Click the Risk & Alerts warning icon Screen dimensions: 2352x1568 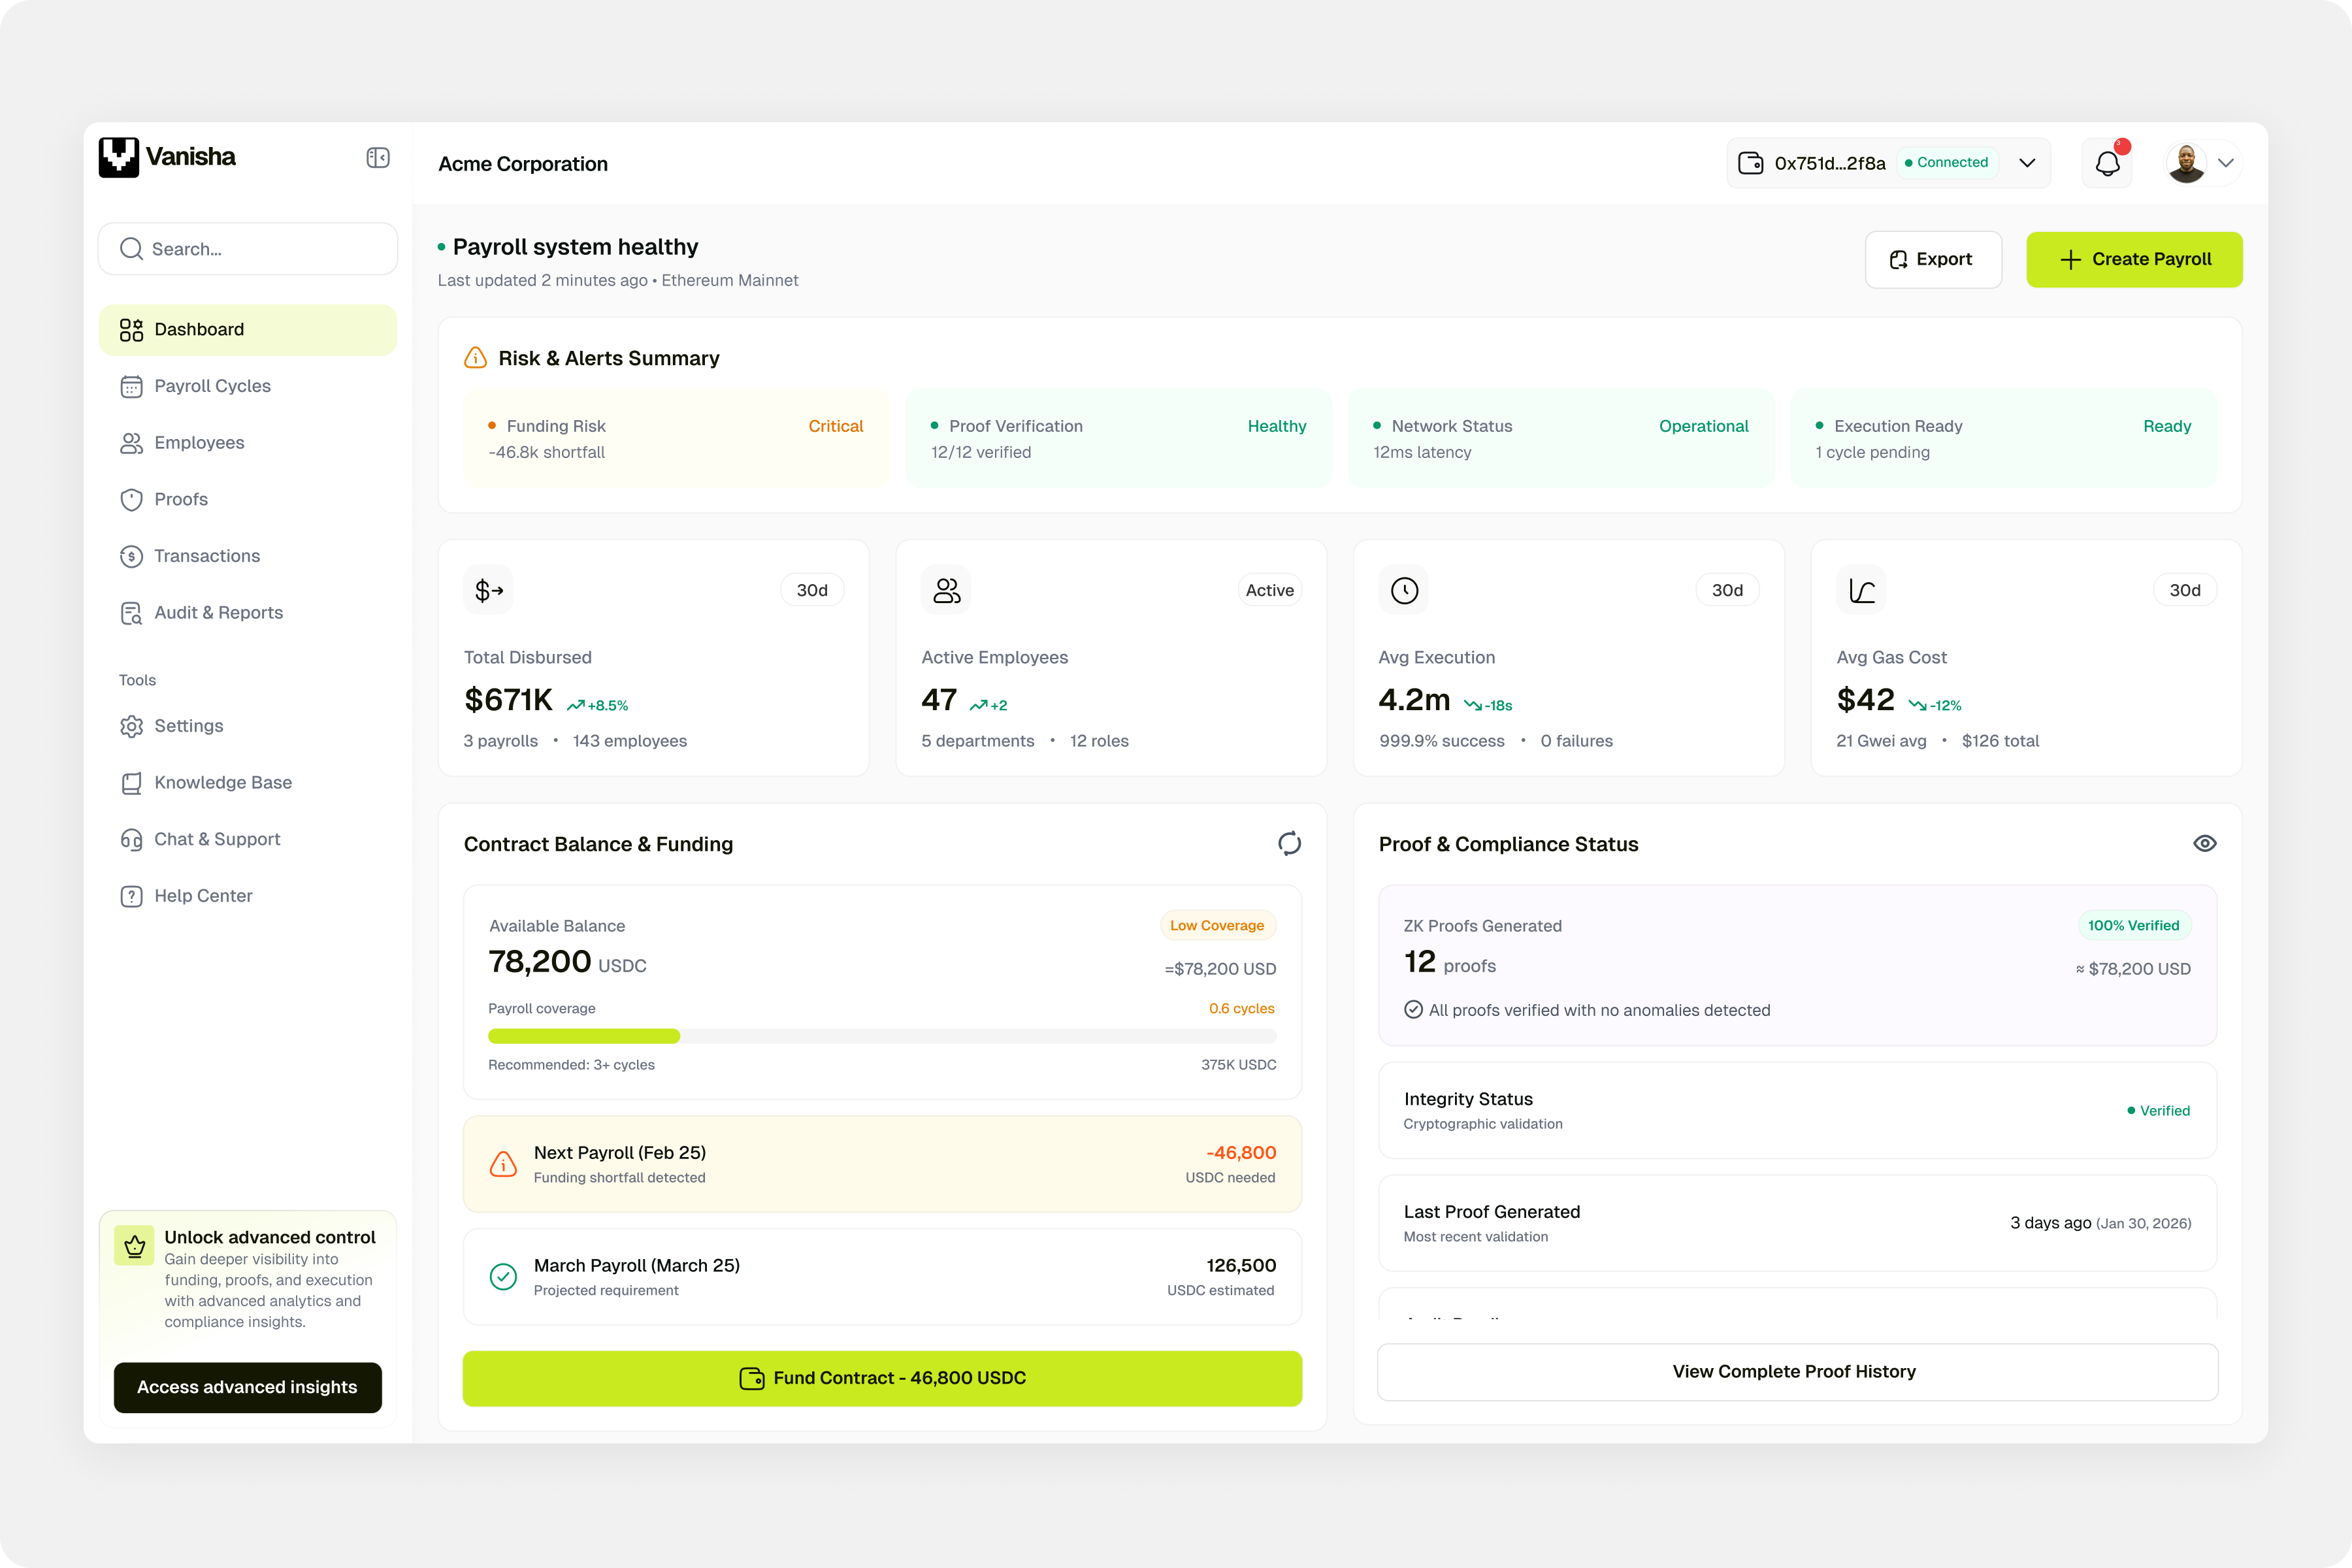tap(476, 358)
